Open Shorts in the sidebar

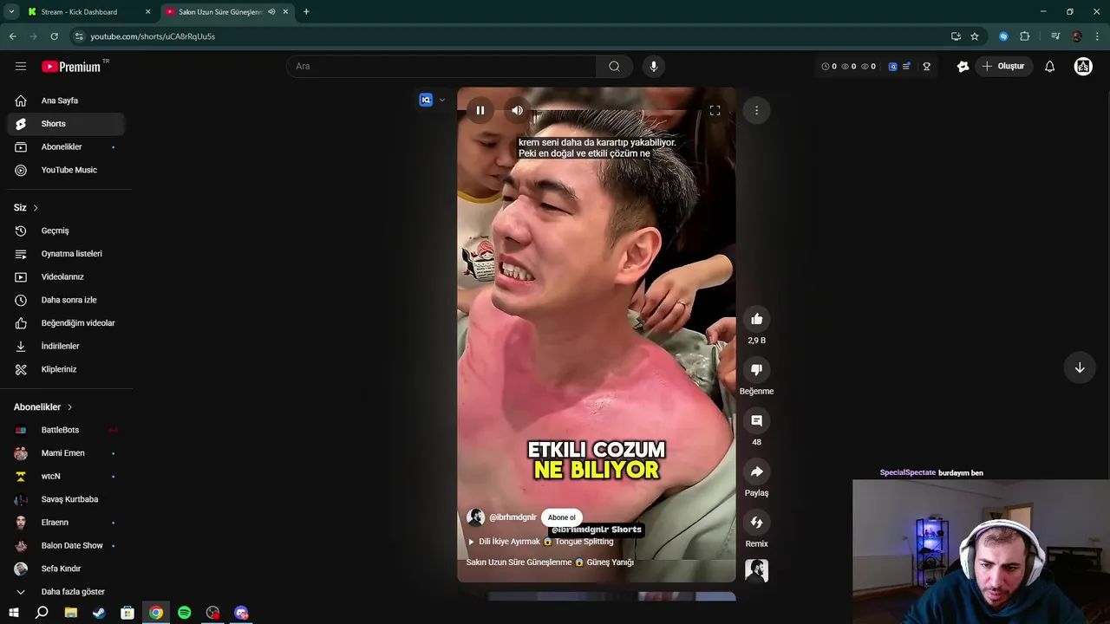66,124
